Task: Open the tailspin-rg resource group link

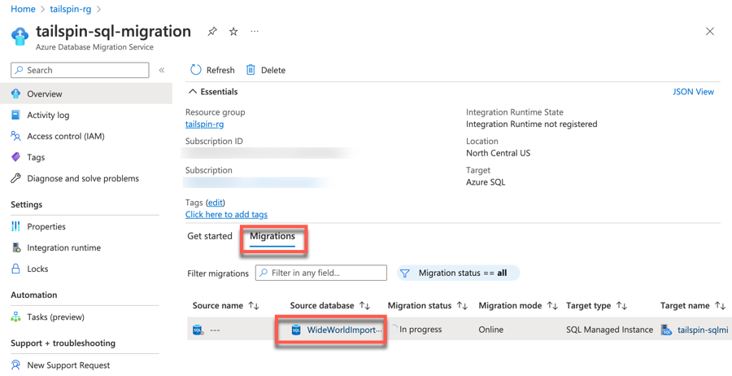Action: tap(204, 124)
